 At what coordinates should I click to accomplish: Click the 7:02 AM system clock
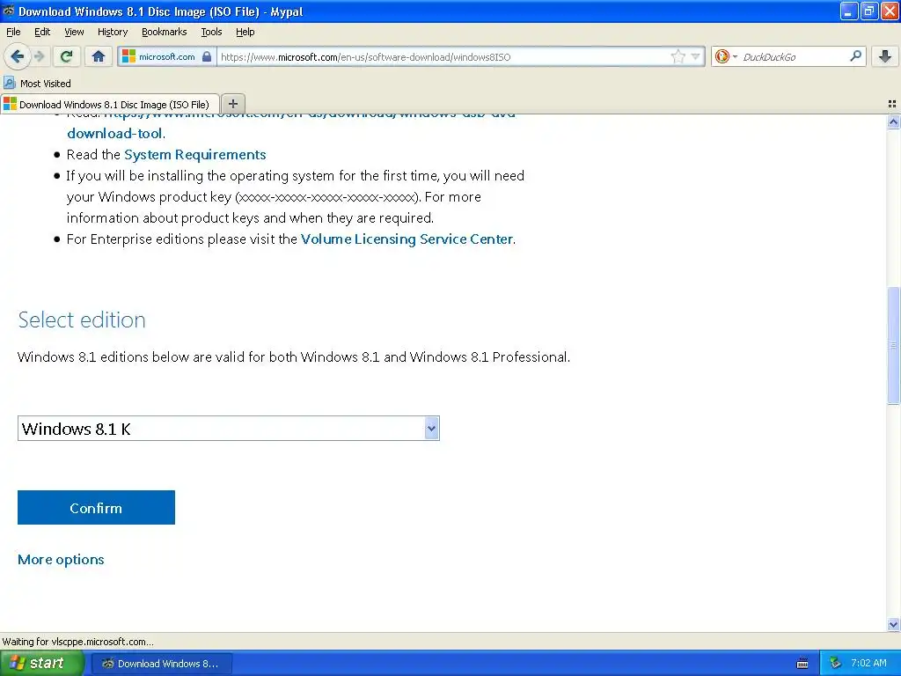pos(868,664)
